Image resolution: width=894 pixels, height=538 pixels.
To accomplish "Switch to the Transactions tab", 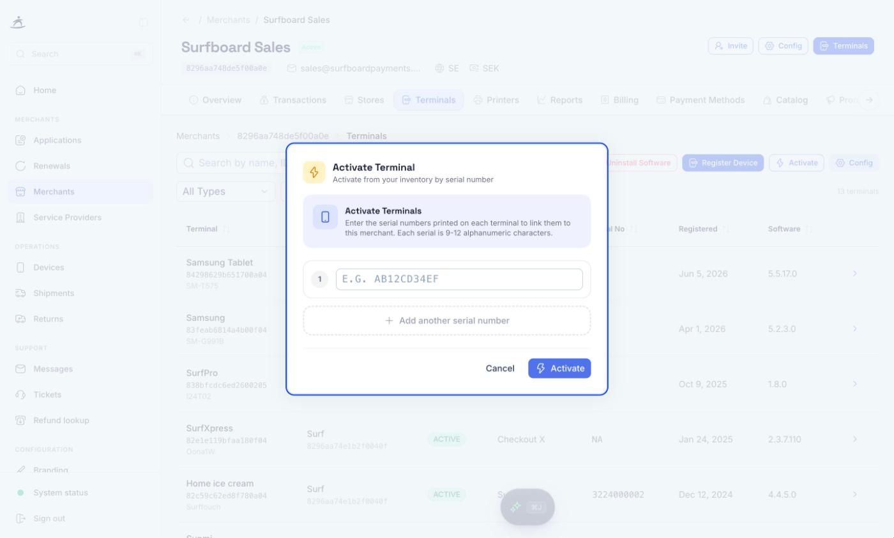I will tap(293, 100).
